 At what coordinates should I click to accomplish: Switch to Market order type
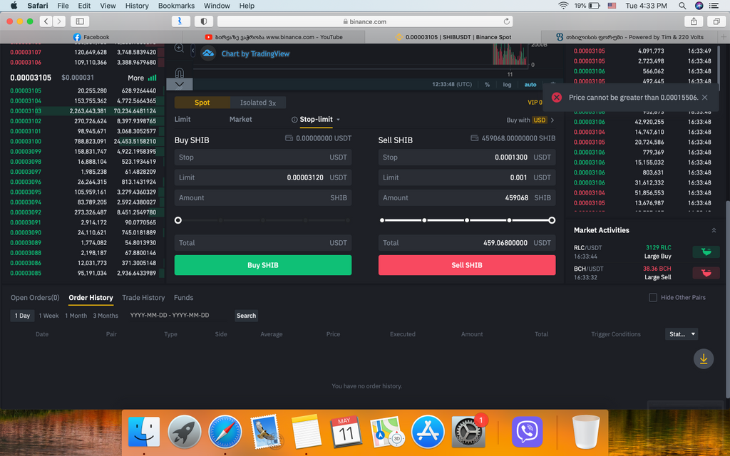coord(241,119)
